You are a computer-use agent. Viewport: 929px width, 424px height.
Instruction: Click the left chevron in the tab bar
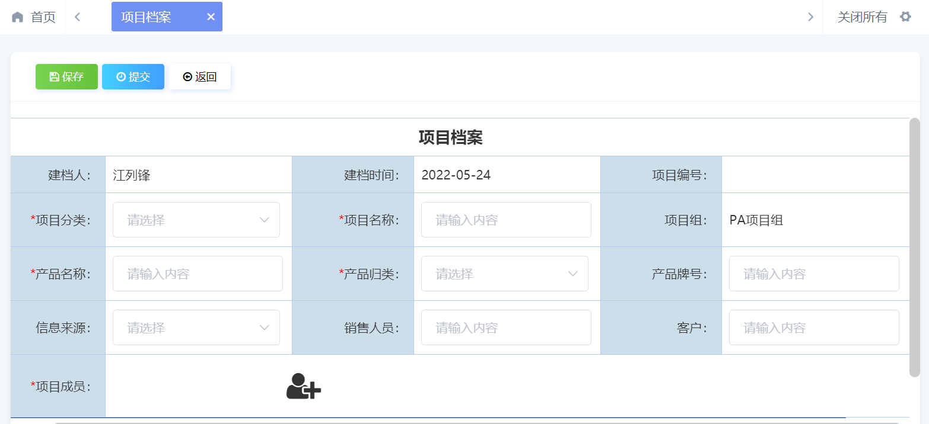[77, 17]
